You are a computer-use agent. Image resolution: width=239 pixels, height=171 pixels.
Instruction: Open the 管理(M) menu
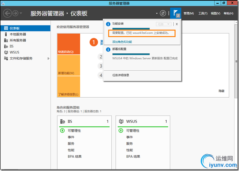(x=189, y=14)
